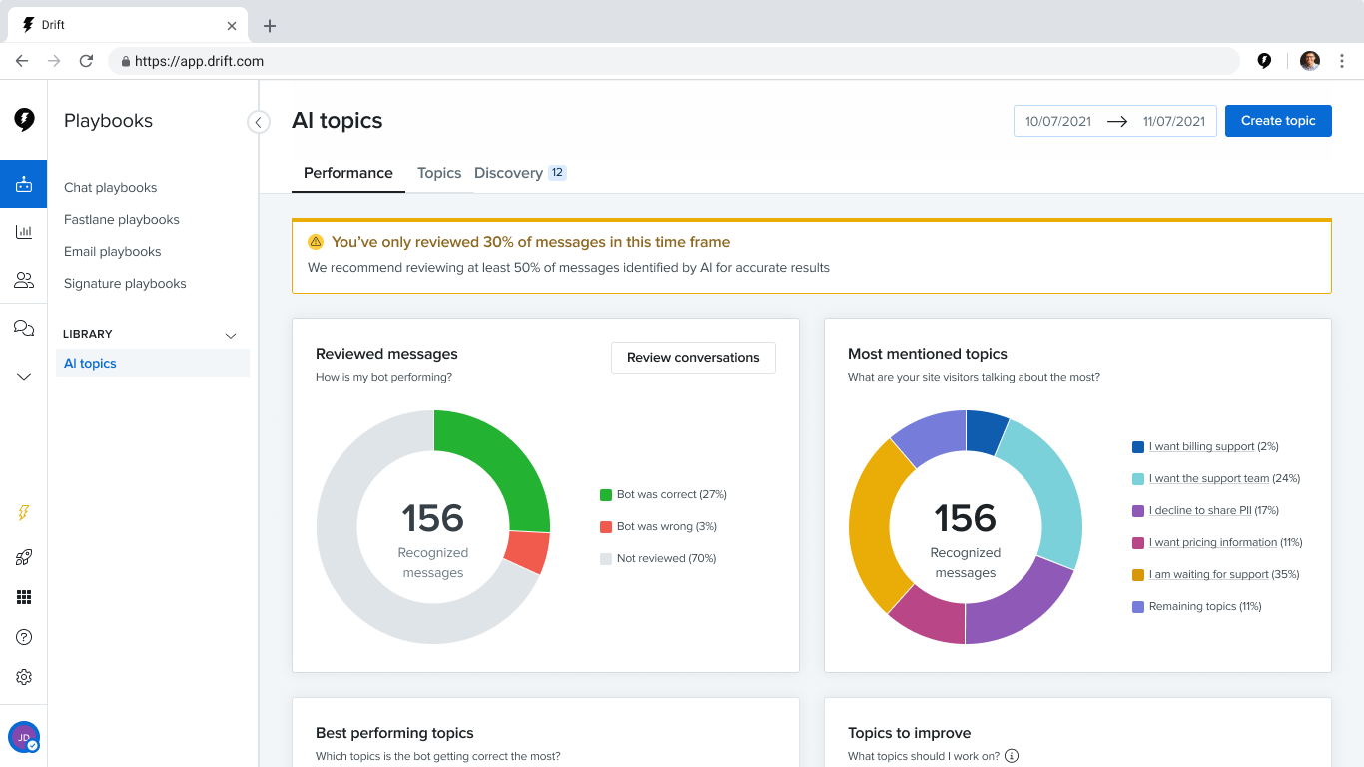1364x767 pixels.
Task: Click the end date 11/07/2021 field
Action: [x=1174, y=121]
